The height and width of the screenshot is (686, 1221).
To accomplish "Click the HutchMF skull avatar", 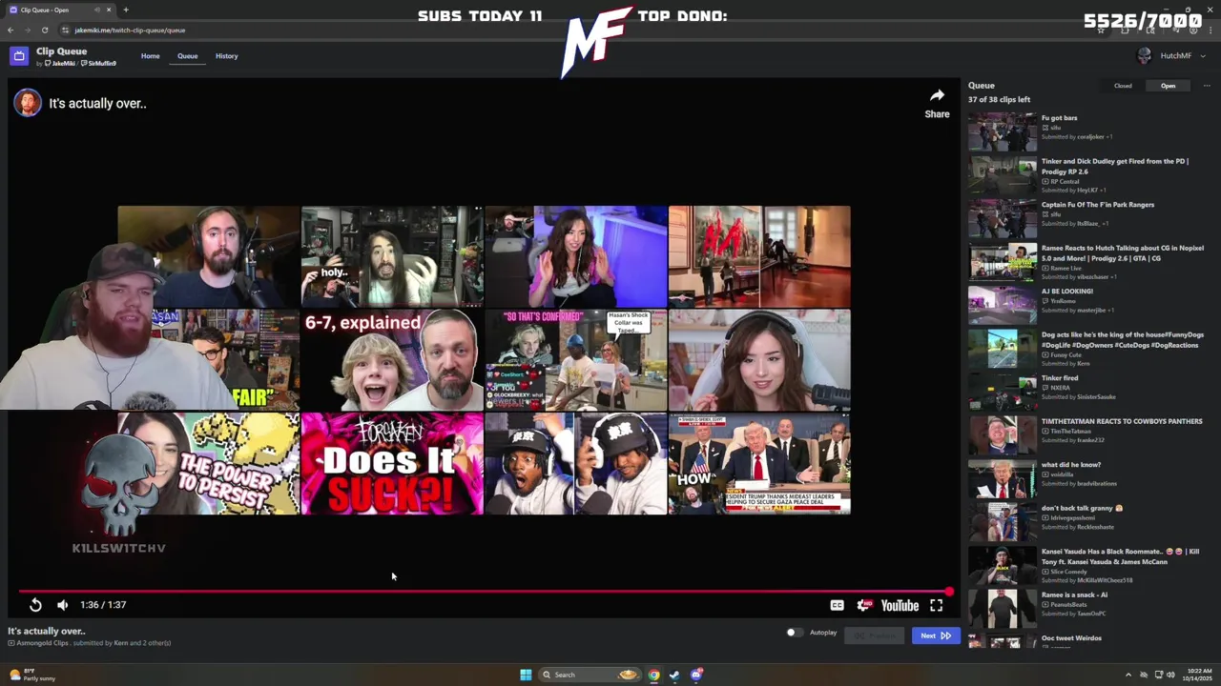I will coord(1144,56).
